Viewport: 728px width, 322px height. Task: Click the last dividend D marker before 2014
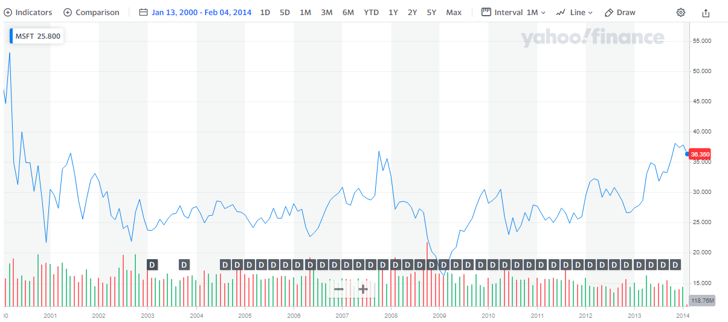[675, 265]
